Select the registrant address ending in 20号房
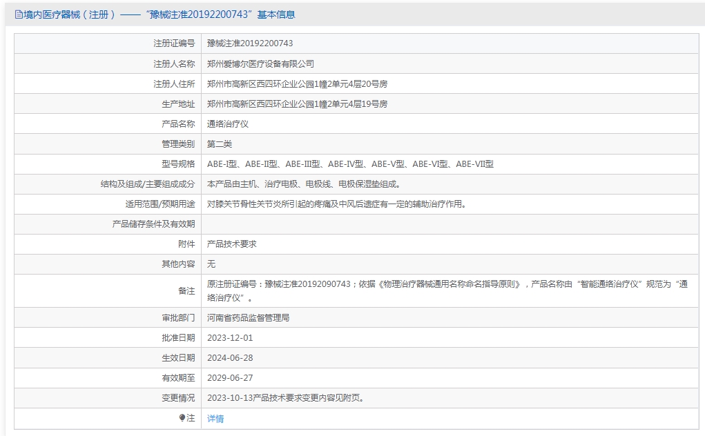The height and width of the screenshot is (436, 705). [297, 84]
